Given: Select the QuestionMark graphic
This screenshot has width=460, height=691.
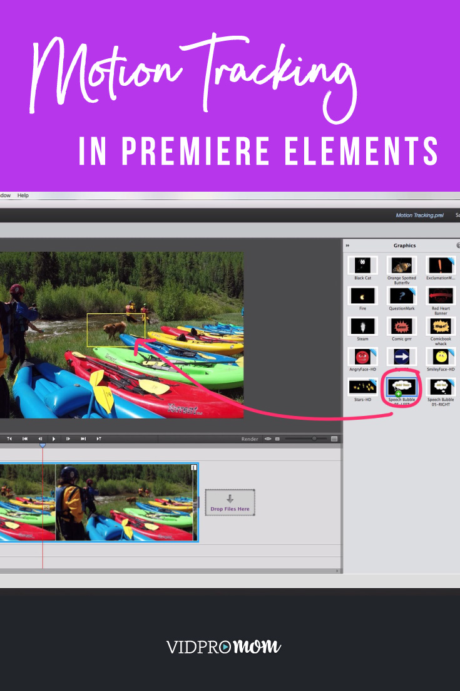Looking at the screenshot, I should (401, 296).
